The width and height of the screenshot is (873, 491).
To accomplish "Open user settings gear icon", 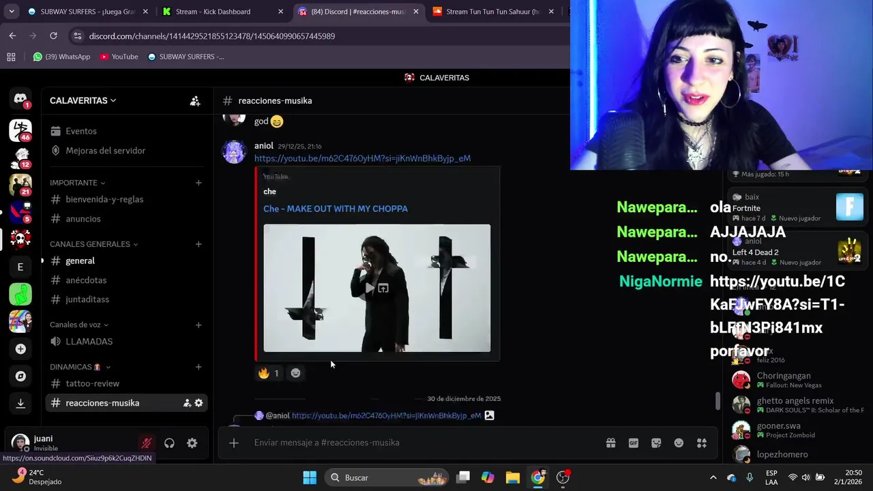I will point(192,443).
